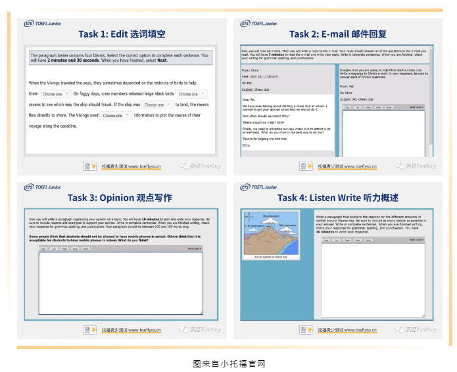Click the Word Count label in Task 3 editor

pos(195,249)
